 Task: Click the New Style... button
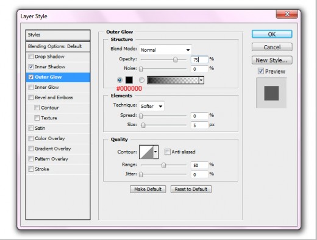[x=272, y=60]
